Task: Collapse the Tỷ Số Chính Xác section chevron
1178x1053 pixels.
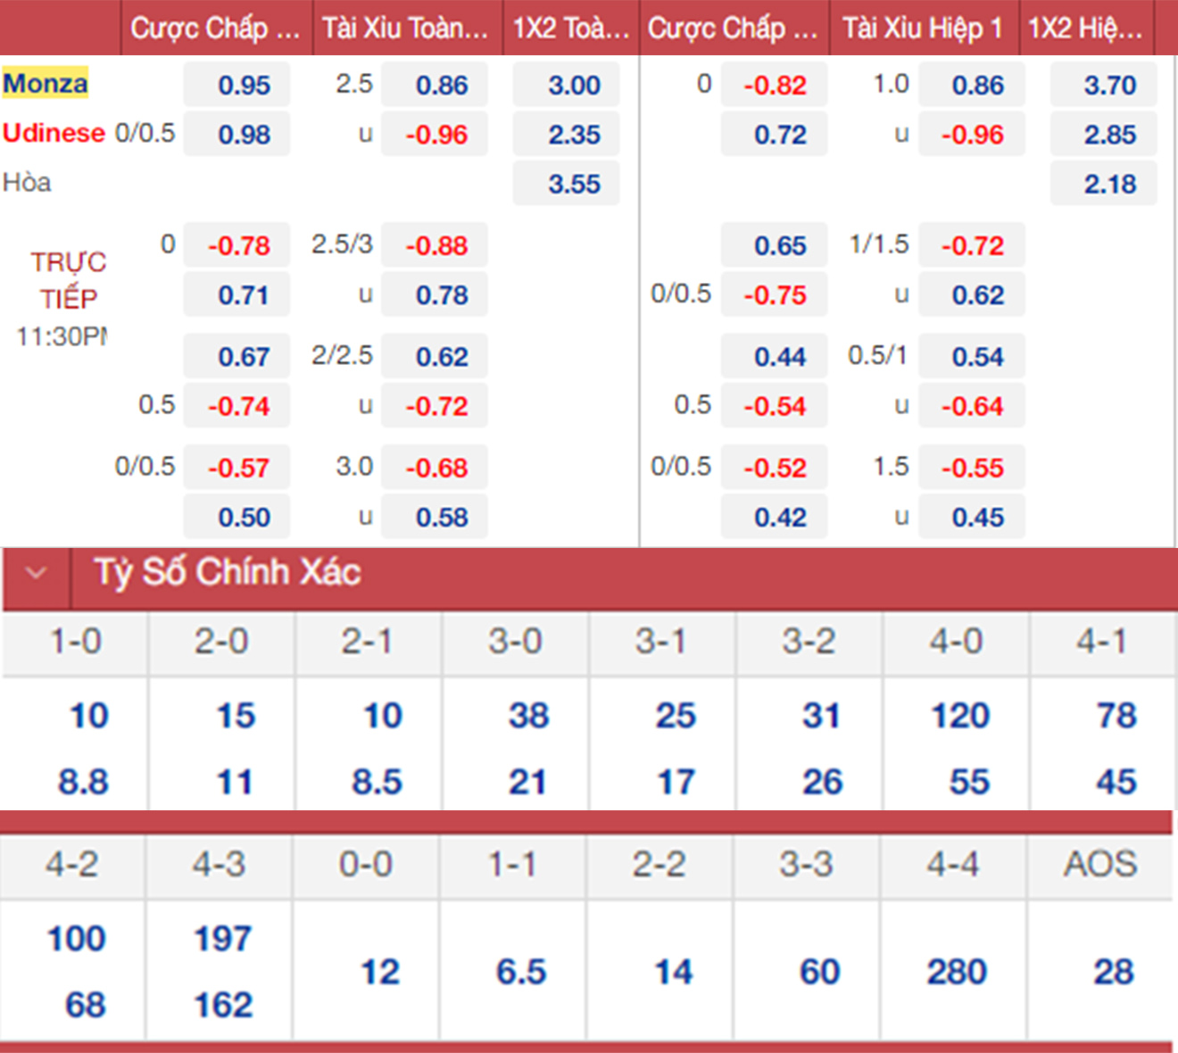Action: pos(36,573)
